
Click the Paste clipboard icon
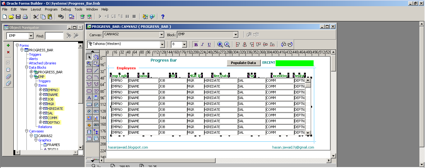(50, 17)
